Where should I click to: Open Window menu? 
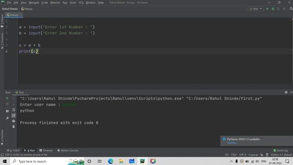coord(91,3)
